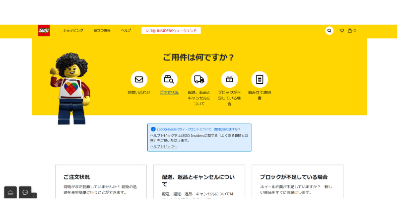The width and height of the screenshot is (397, 223).
Task: Open the chat bubble icon
Action: 25,192
